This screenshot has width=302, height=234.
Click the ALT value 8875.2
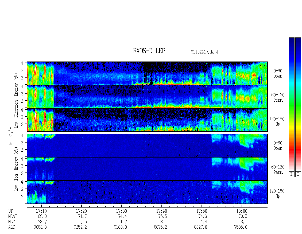[160, 227]
